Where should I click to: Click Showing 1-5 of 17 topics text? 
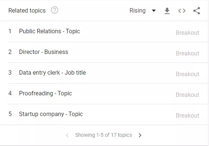(x=103, y=135)
